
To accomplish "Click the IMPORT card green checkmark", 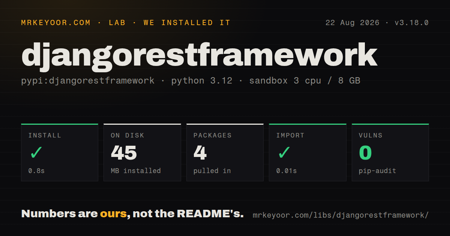I will click(284, 153).
